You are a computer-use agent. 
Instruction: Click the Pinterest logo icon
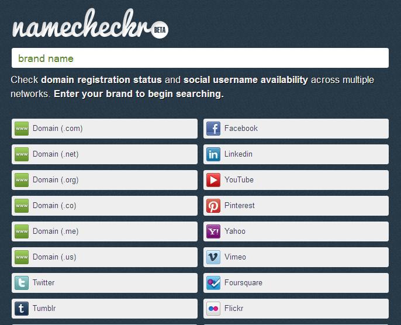(x=213, y=206)
